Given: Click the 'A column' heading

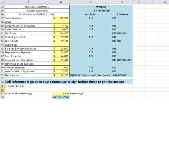Looking at the screenshot, I should (91, 14).
